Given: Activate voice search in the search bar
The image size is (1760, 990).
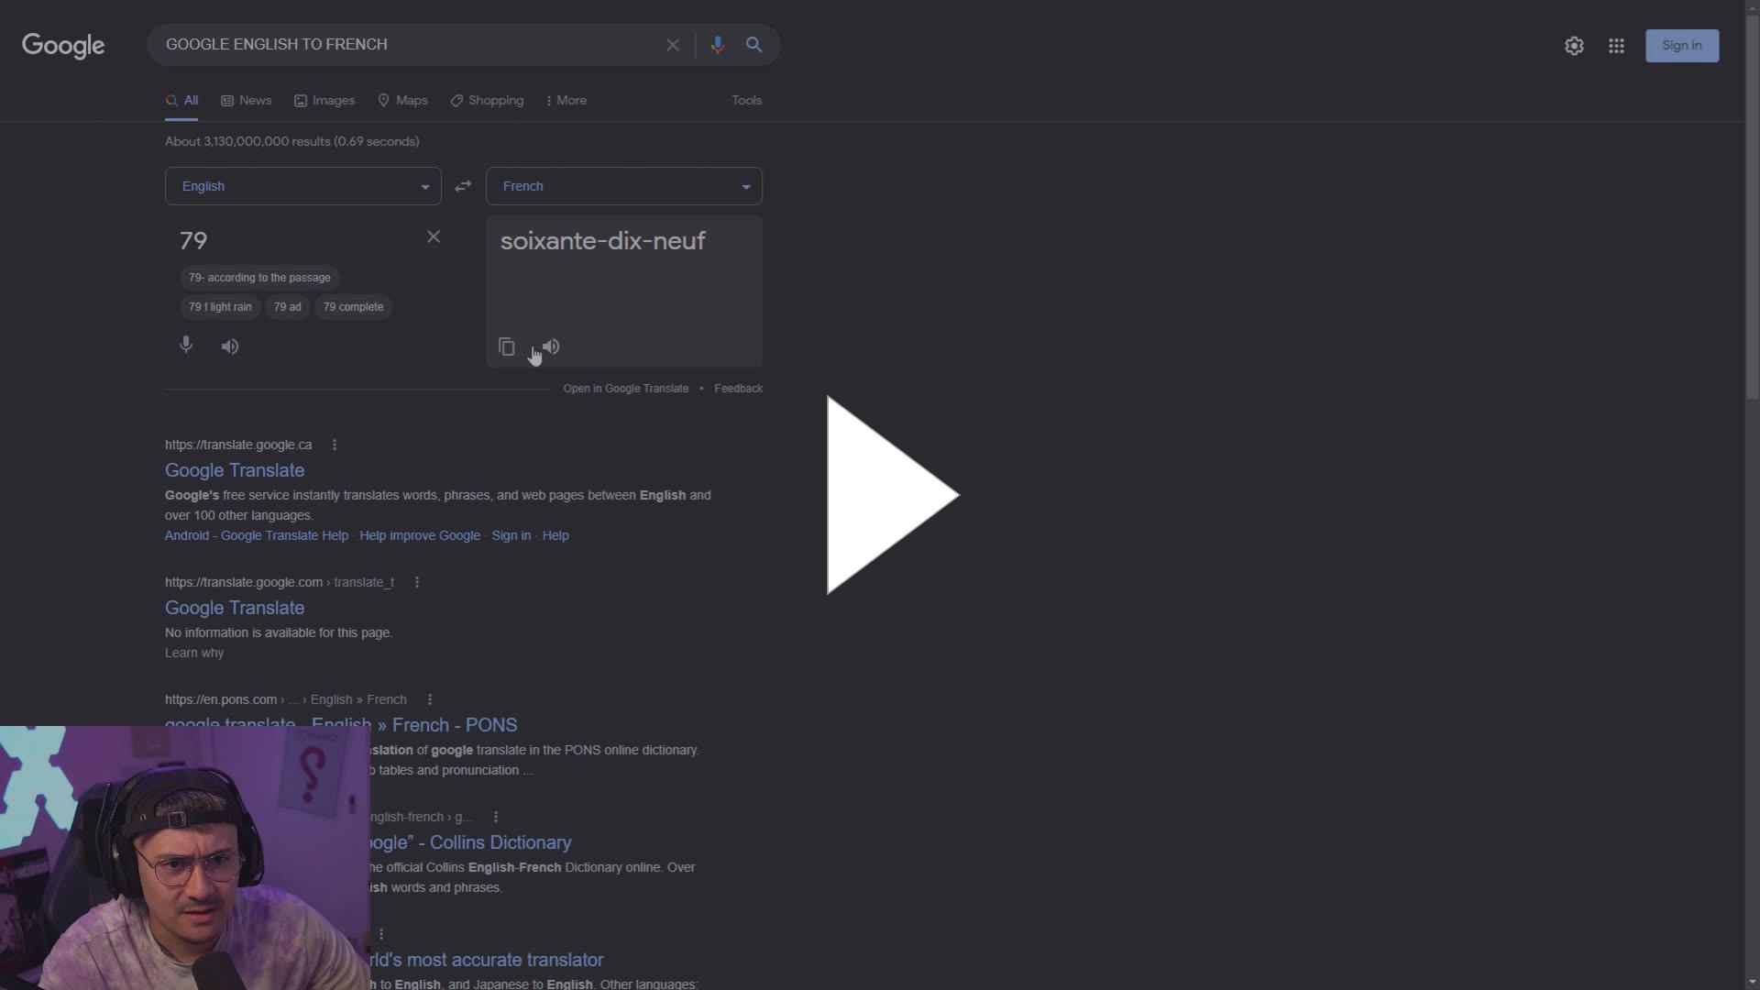Looking at the screenshot, I should click(x=718, y=44).
